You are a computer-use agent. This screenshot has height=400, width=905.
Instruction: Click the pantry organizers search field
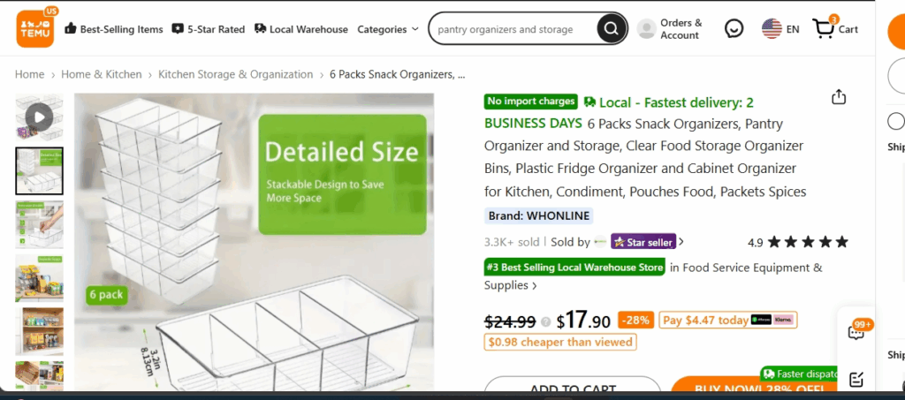(513, 29)
